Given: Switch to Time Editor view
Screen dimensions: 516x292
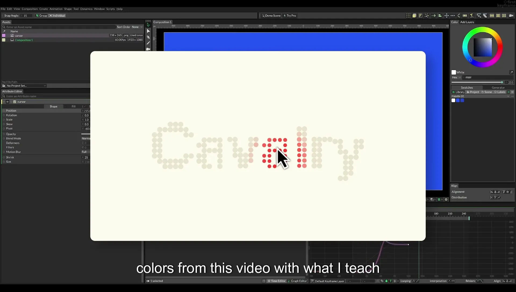Looking at the screenshot, I should coord(277,281).
